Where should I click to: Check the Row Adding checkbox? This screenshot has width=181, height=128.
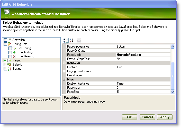click(10, 52)
